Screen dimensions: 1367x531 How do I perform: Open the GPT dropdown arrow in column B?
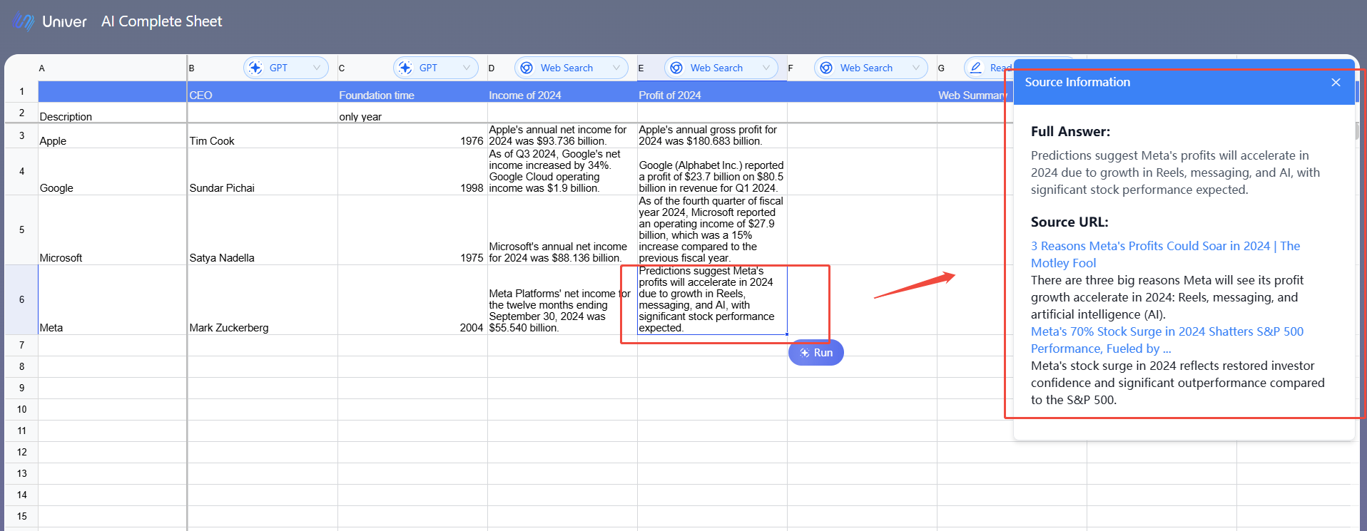tap(317, 68)
